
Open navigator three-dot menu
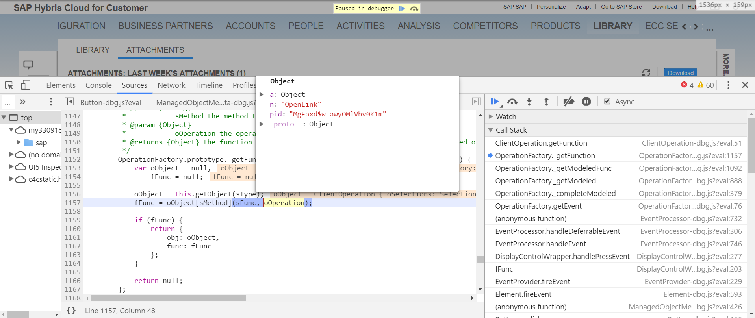tap(51, 102)
